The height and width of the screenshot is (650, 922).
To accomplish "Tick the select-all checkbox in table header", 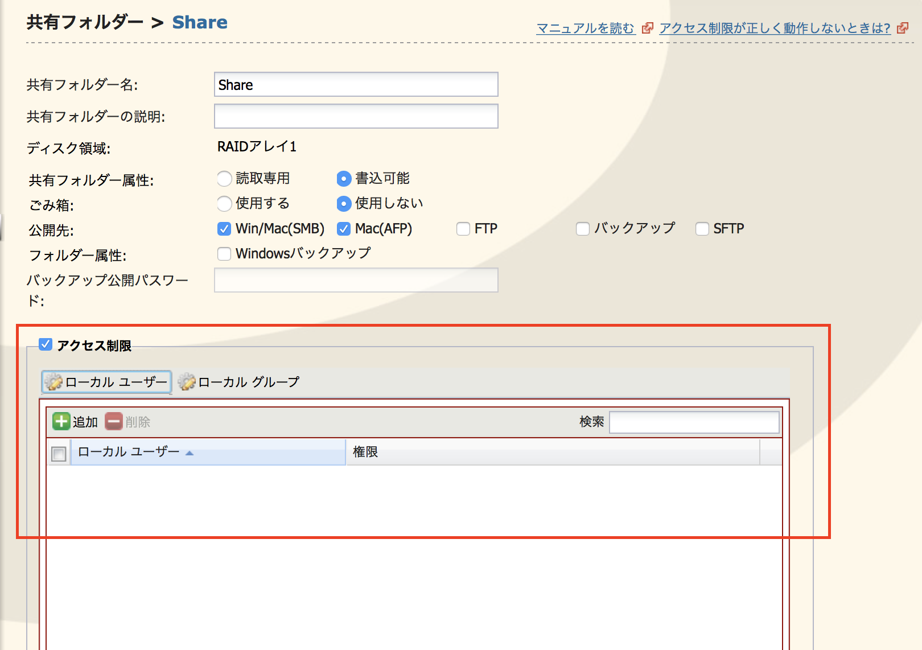I will pyautogui.click(x=59, y=453).
